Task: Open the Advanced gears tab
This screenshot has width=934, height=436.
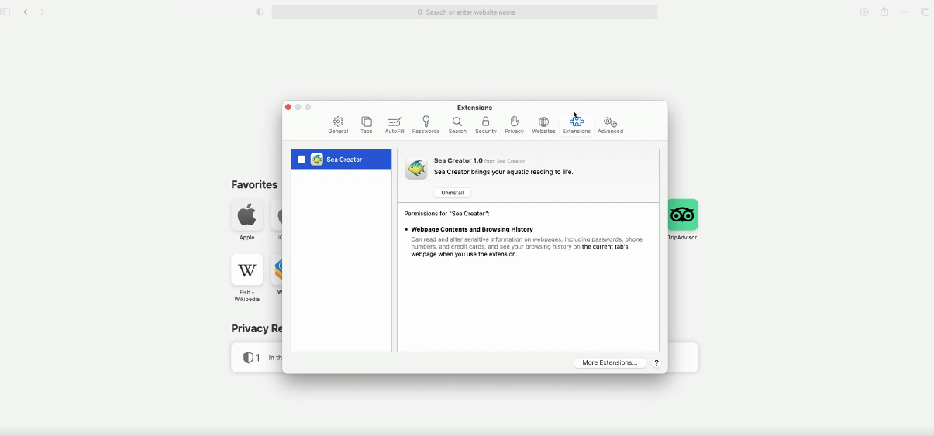Action: (611, 125)
